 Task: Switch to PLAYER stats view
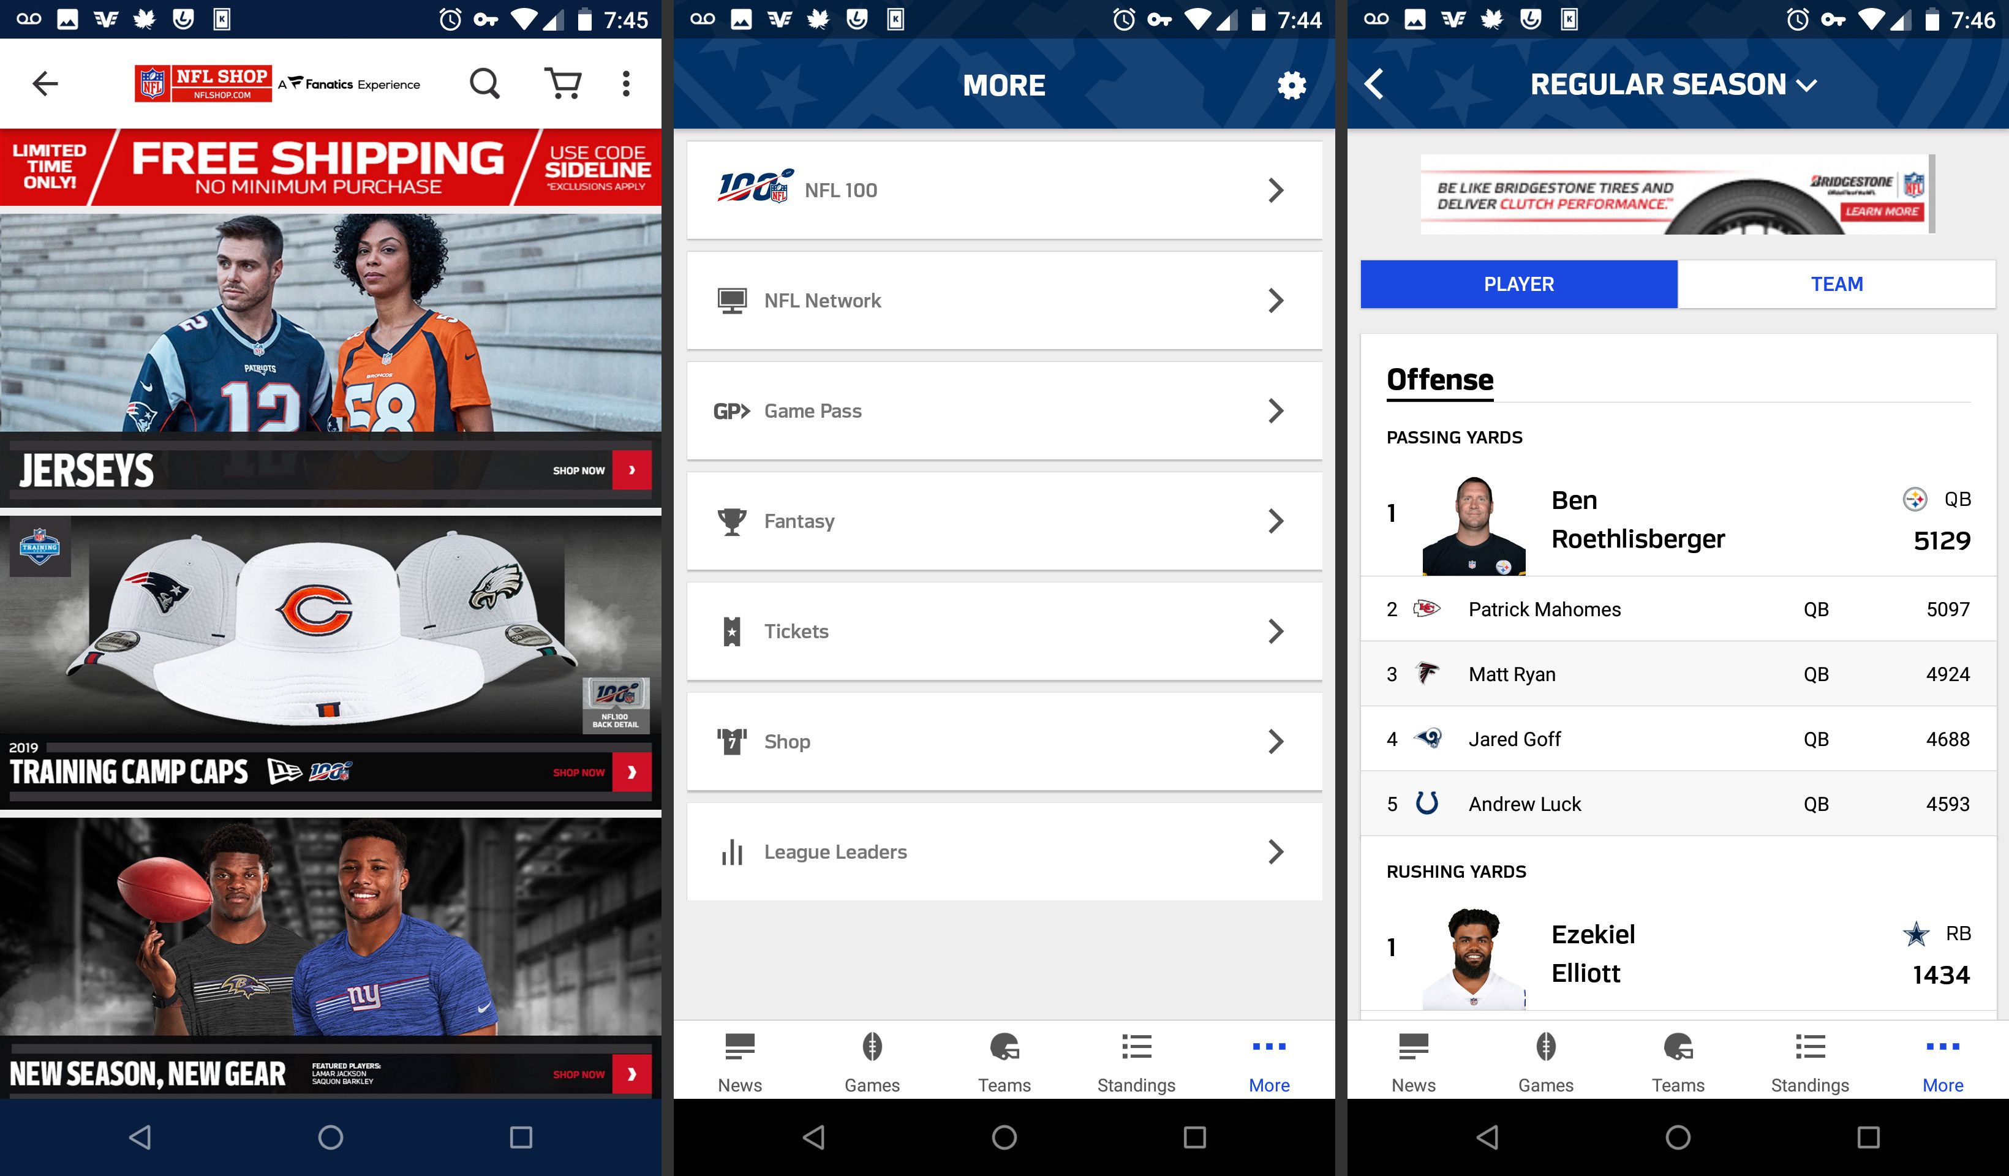1518,283
